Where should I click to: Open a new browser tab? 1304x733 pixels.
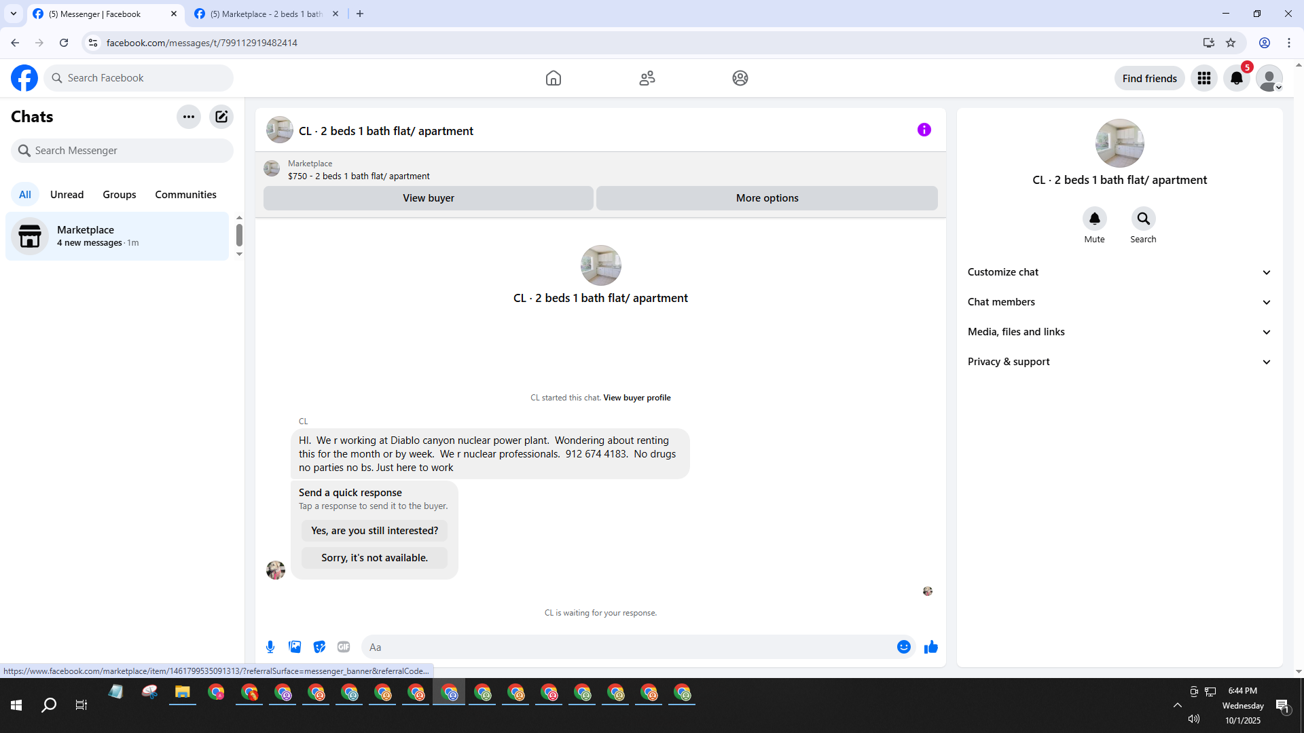[360, 14]
